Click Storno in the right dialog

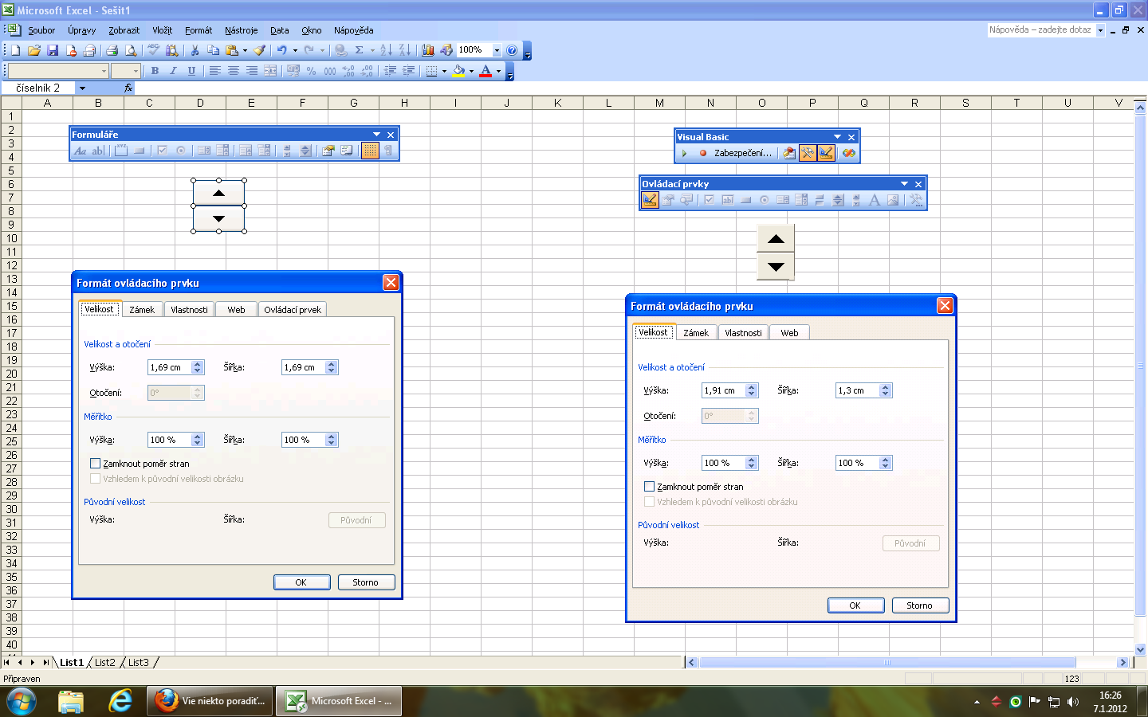919,605
